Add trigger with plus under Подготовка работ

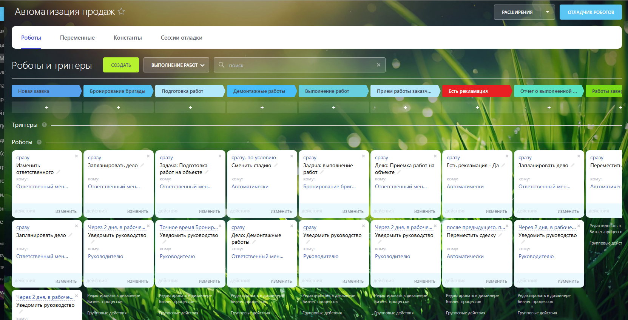(x=190, y=108)
